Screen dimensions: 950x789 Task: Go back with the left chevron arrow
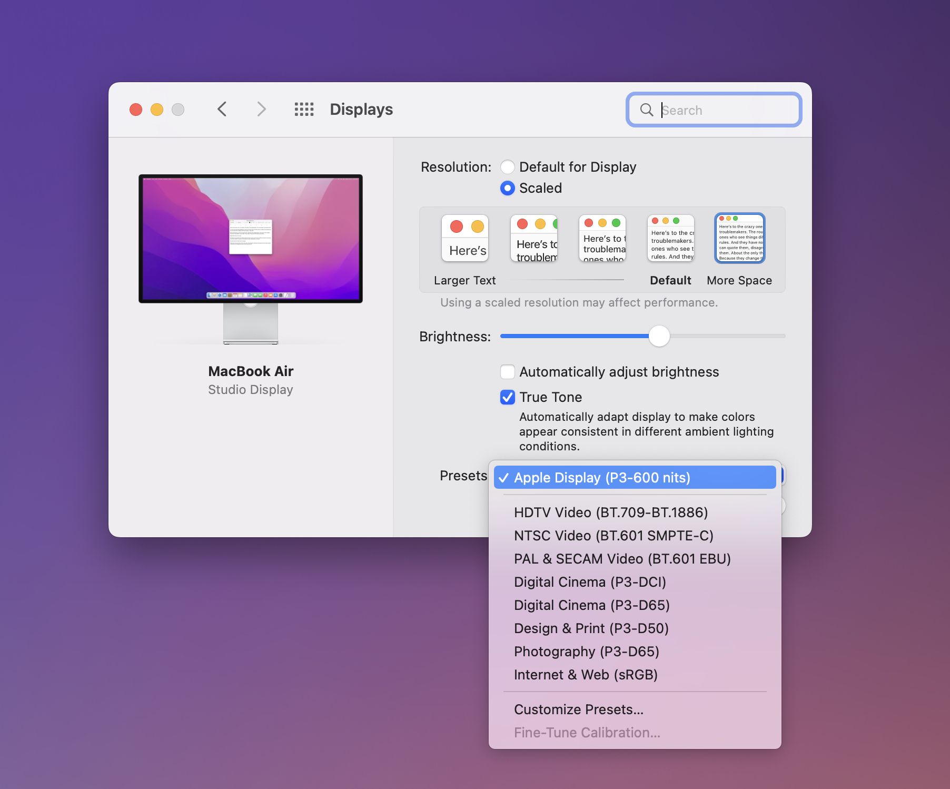[x=222, y=109]
